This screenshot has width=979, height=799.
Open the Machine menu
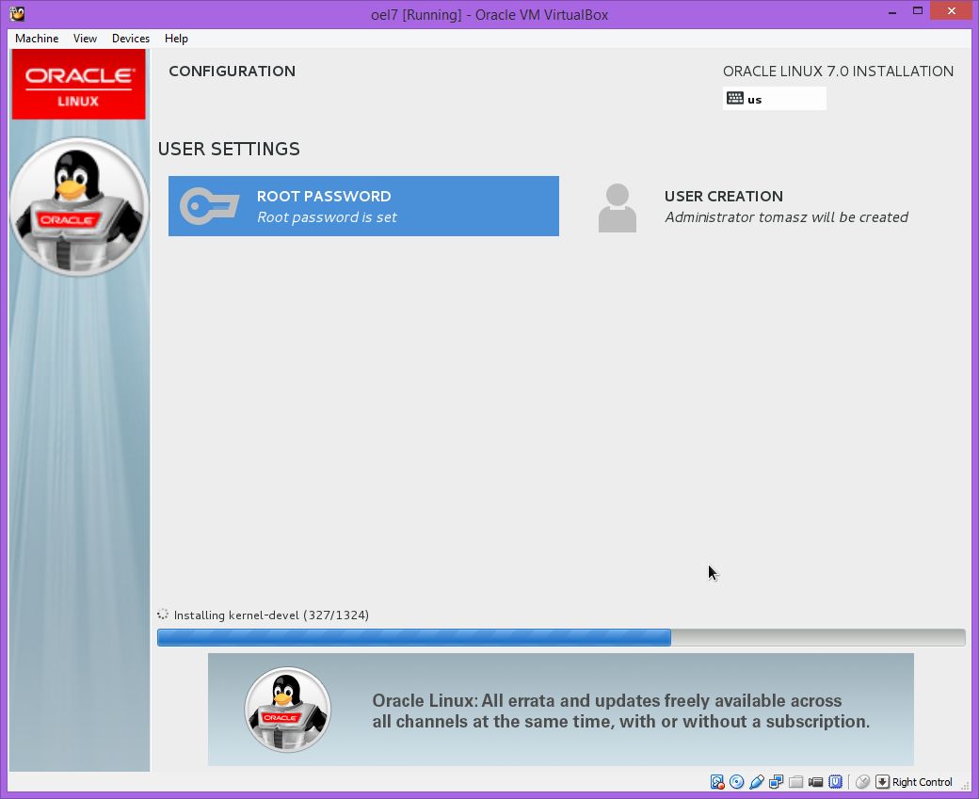tap(37, 38)
